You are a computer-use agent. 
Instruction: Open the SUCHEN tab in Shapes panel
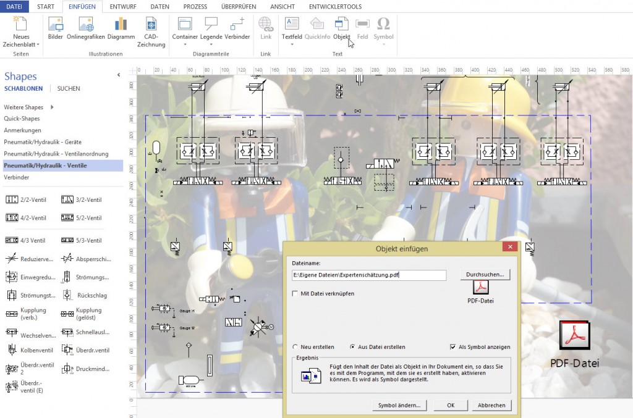coord(68,88)
